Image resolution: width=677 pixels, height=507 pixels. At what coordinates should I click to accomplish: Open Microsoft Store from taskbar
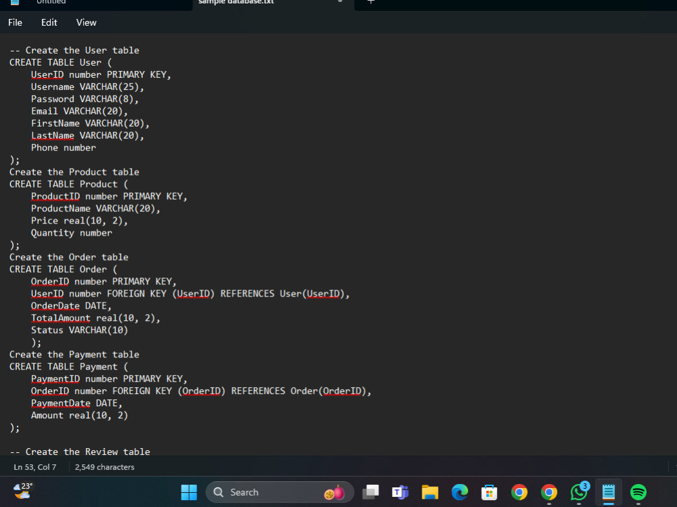click(489, 492)
